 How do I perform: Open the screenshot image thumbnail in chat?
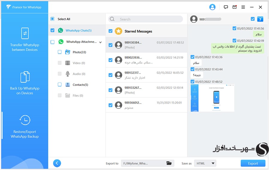pos(213,98)
